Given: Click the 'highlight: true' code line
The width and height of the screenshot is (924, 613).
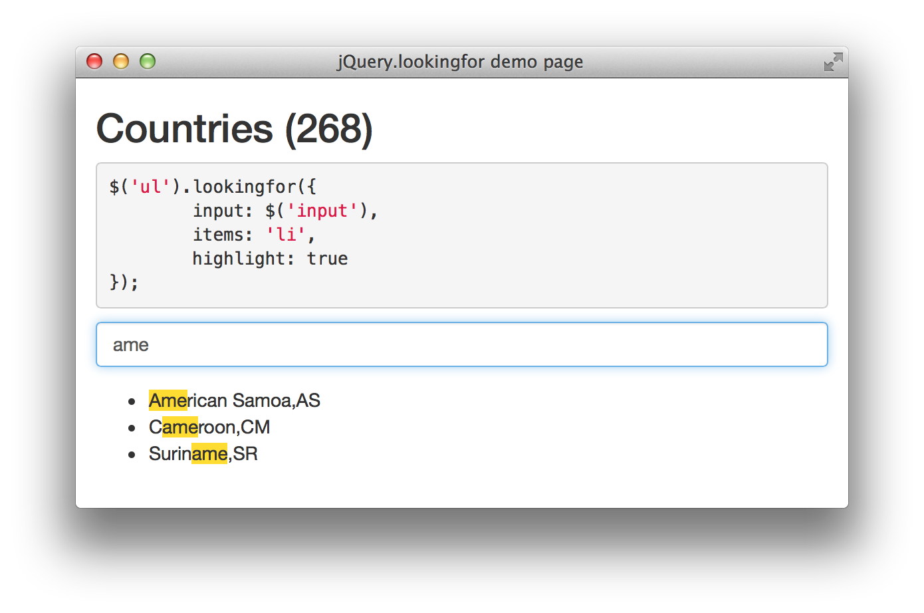Looking at the screenshot, I should click(x=270, y=259).
